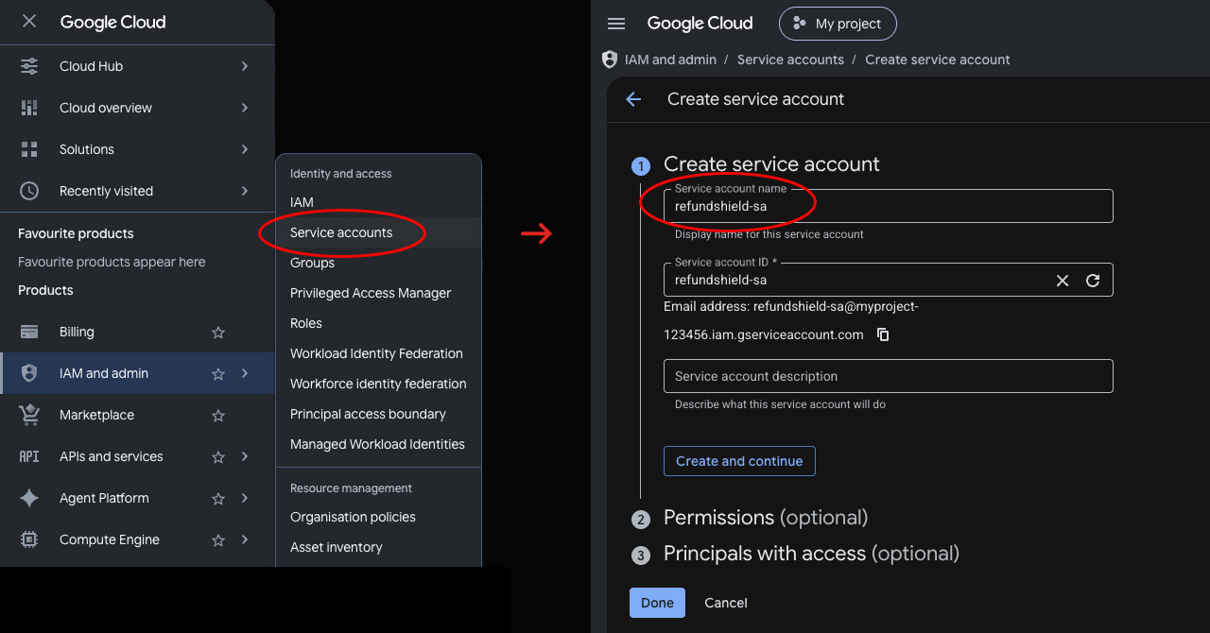This screenshot has width=1210, height=633.
Task: Click the Compute Engine chip icon
Action: pos(29,539)
